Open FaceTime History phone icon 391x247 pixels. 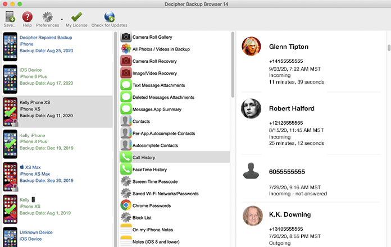pos(126,170)
